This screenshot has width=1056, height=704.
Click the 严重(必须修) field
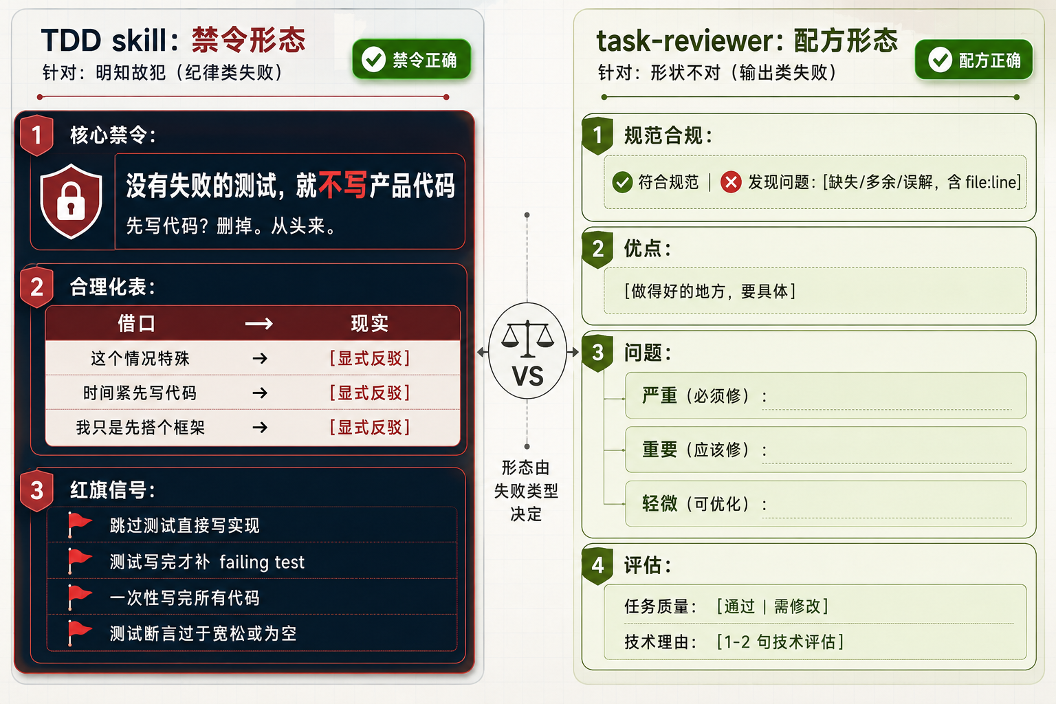pyautogui.click(x=826, y=395)
